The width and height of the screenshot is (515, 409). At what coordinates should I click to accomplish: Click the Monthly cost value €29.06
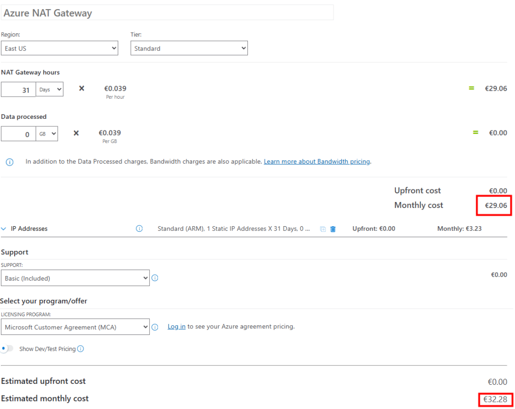click(496, 206)
